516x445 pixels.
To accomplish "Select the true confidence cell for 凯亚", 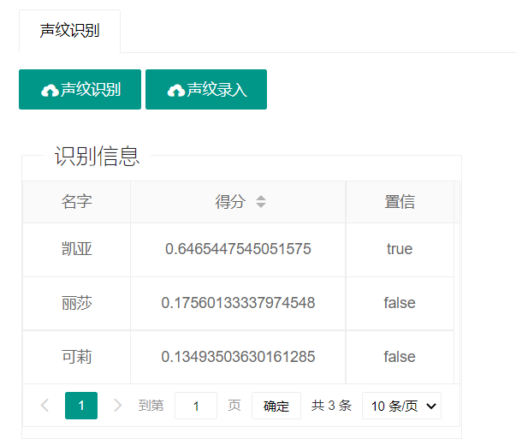I will 400,249.
